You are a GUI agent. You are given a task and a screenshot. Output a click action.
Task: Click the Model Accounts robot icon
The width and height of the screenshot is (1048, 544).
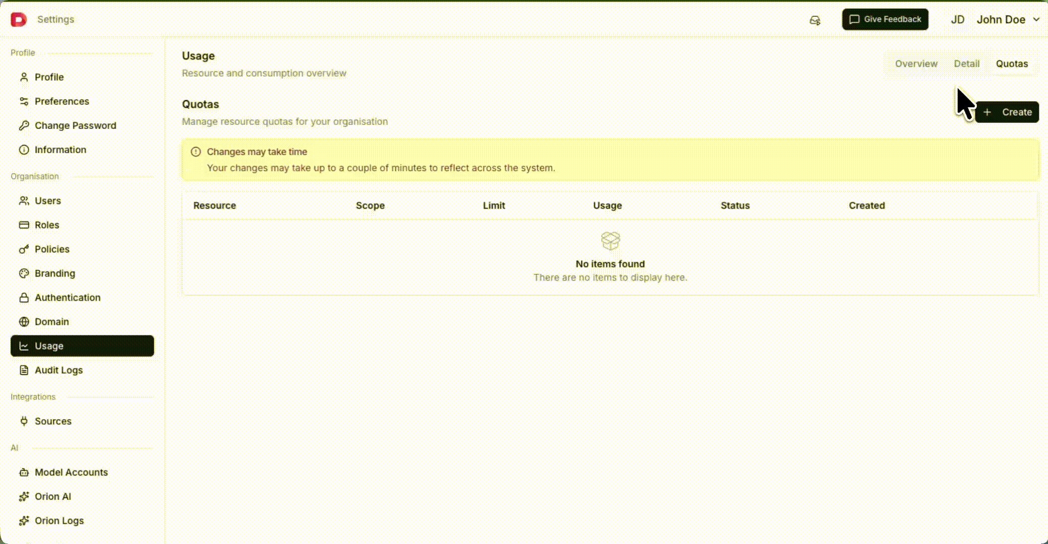point(24,472)
